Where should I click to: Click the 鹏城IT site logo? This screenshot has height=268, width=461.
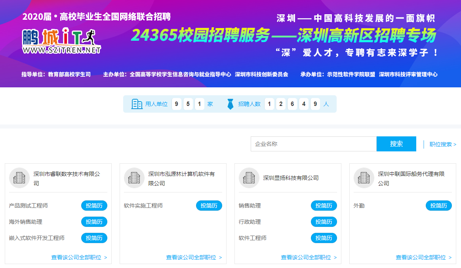point(61,41)
